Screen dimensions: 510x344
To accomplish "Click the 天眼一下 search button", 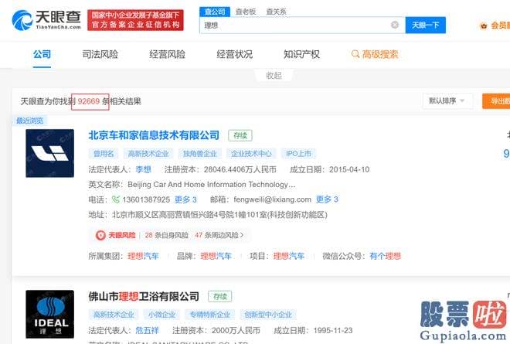I will coord(426,25).
